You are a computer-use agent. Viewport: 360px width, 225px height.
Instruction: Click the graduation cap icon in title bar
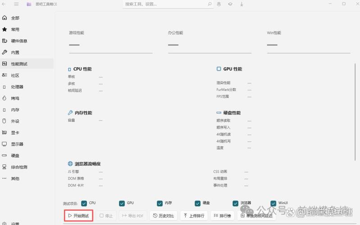(x=230, y=4)
